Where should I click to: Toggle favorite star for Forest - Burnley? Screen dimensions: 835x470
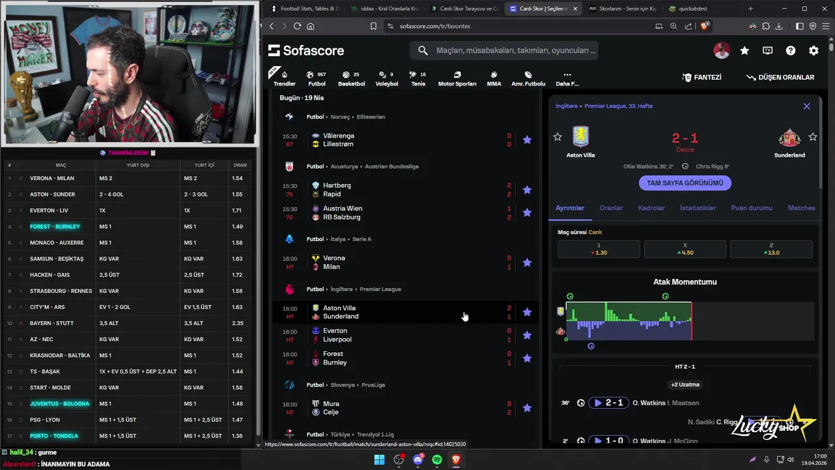[527, 358]
